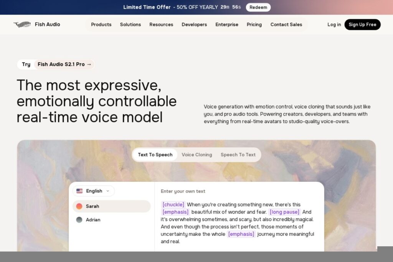Viewport: 393px width, 262px height.
Task: Open the Products menu
Action: pos(101,25)
